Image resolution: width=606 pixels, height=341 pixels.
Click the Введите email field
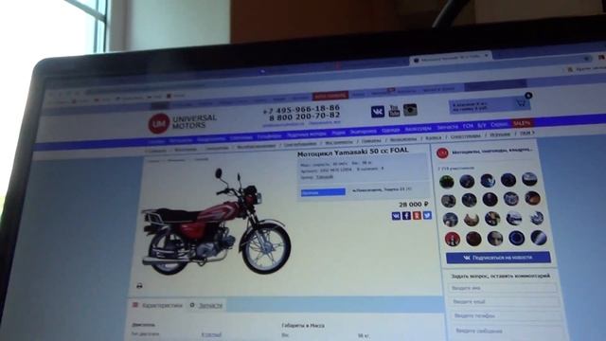click(x=504, y=301)
